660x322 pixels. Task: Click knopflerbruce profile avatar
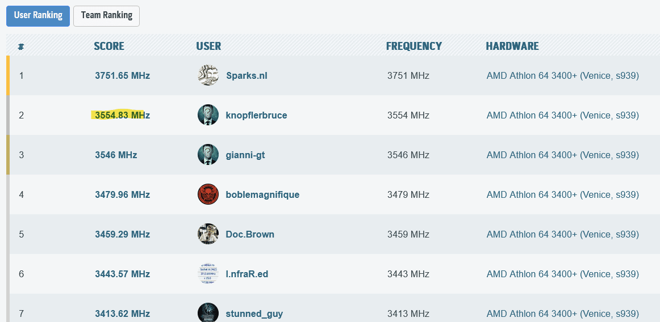[208, 115]
